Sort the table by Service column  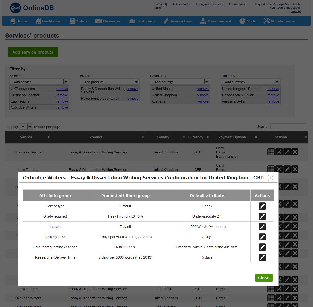point(28,137)
